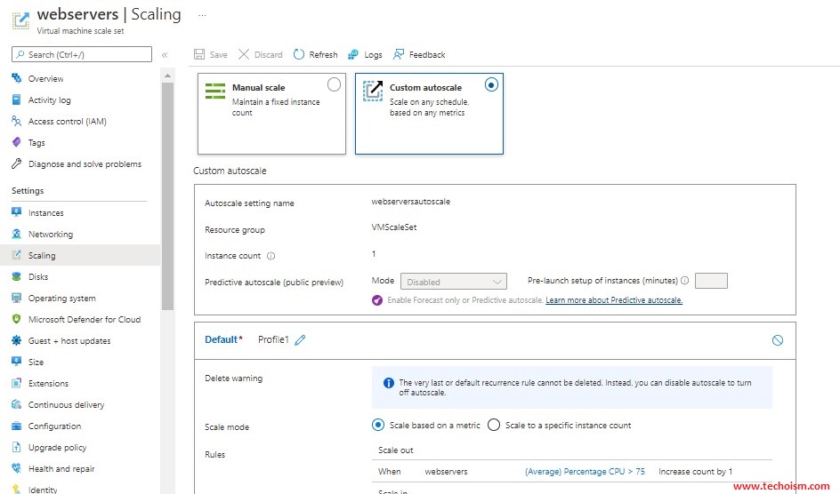This screenshot has height=494, width=840.
Task: Click the ellipsis more options beside title
Action: click(202, 15)
